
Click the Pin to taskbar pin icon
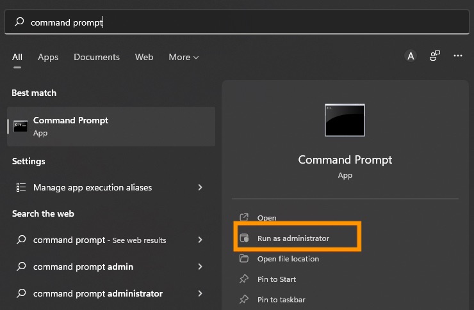pos(243,300)
